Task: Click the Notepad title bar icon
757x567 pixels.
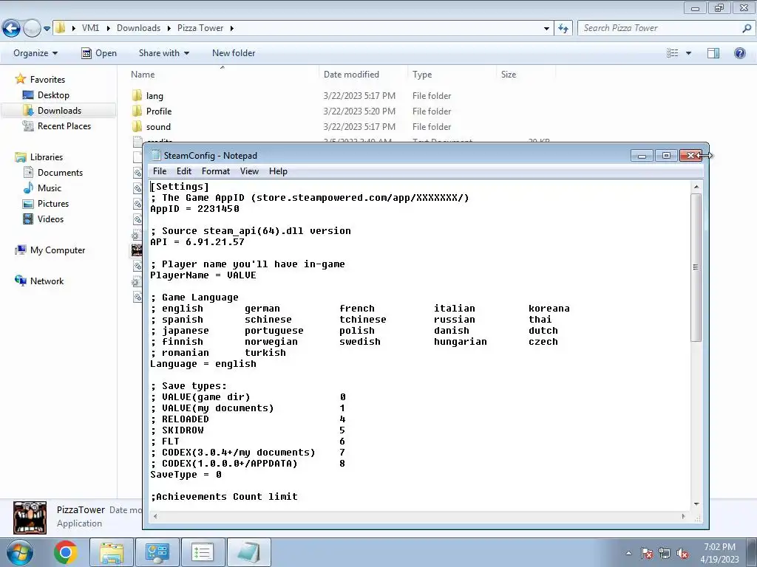Action: (x=155, y=155)
